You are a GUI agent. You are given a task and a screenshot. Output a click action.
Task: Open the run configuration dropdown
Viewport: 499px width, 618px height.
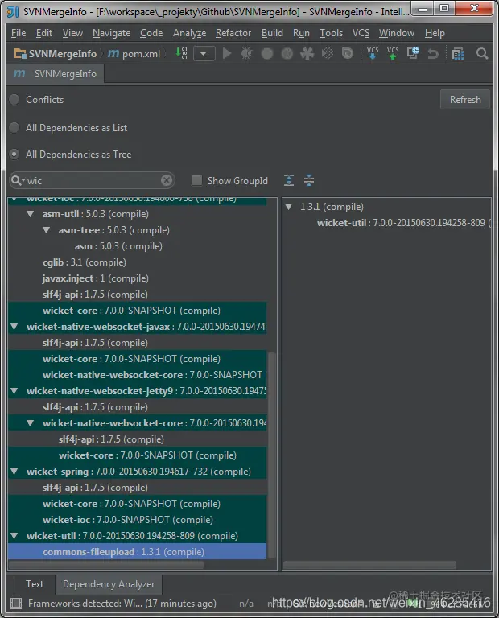click(x=204, y=53)
